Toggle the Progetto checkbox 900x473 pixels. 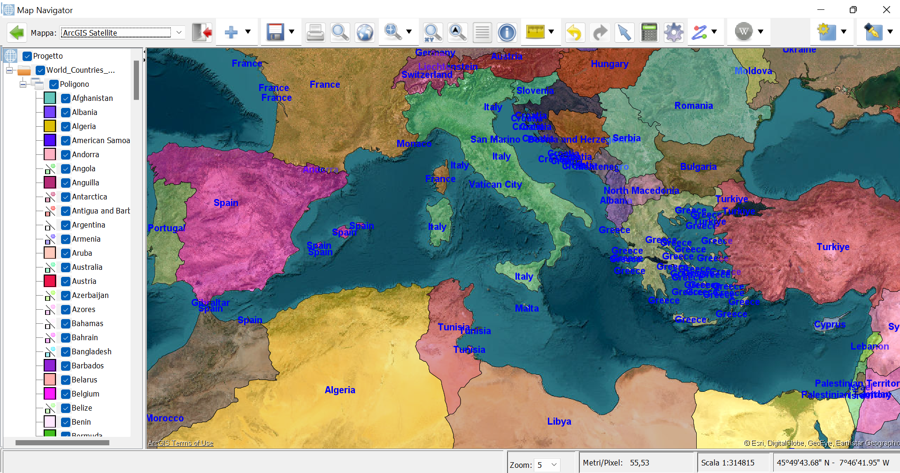pyautogui.click(x=27, y=56)
